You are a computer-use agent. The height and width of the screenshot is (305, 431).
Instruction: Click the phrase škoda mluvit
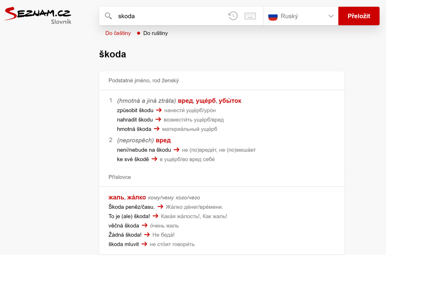tap(123, 244)
